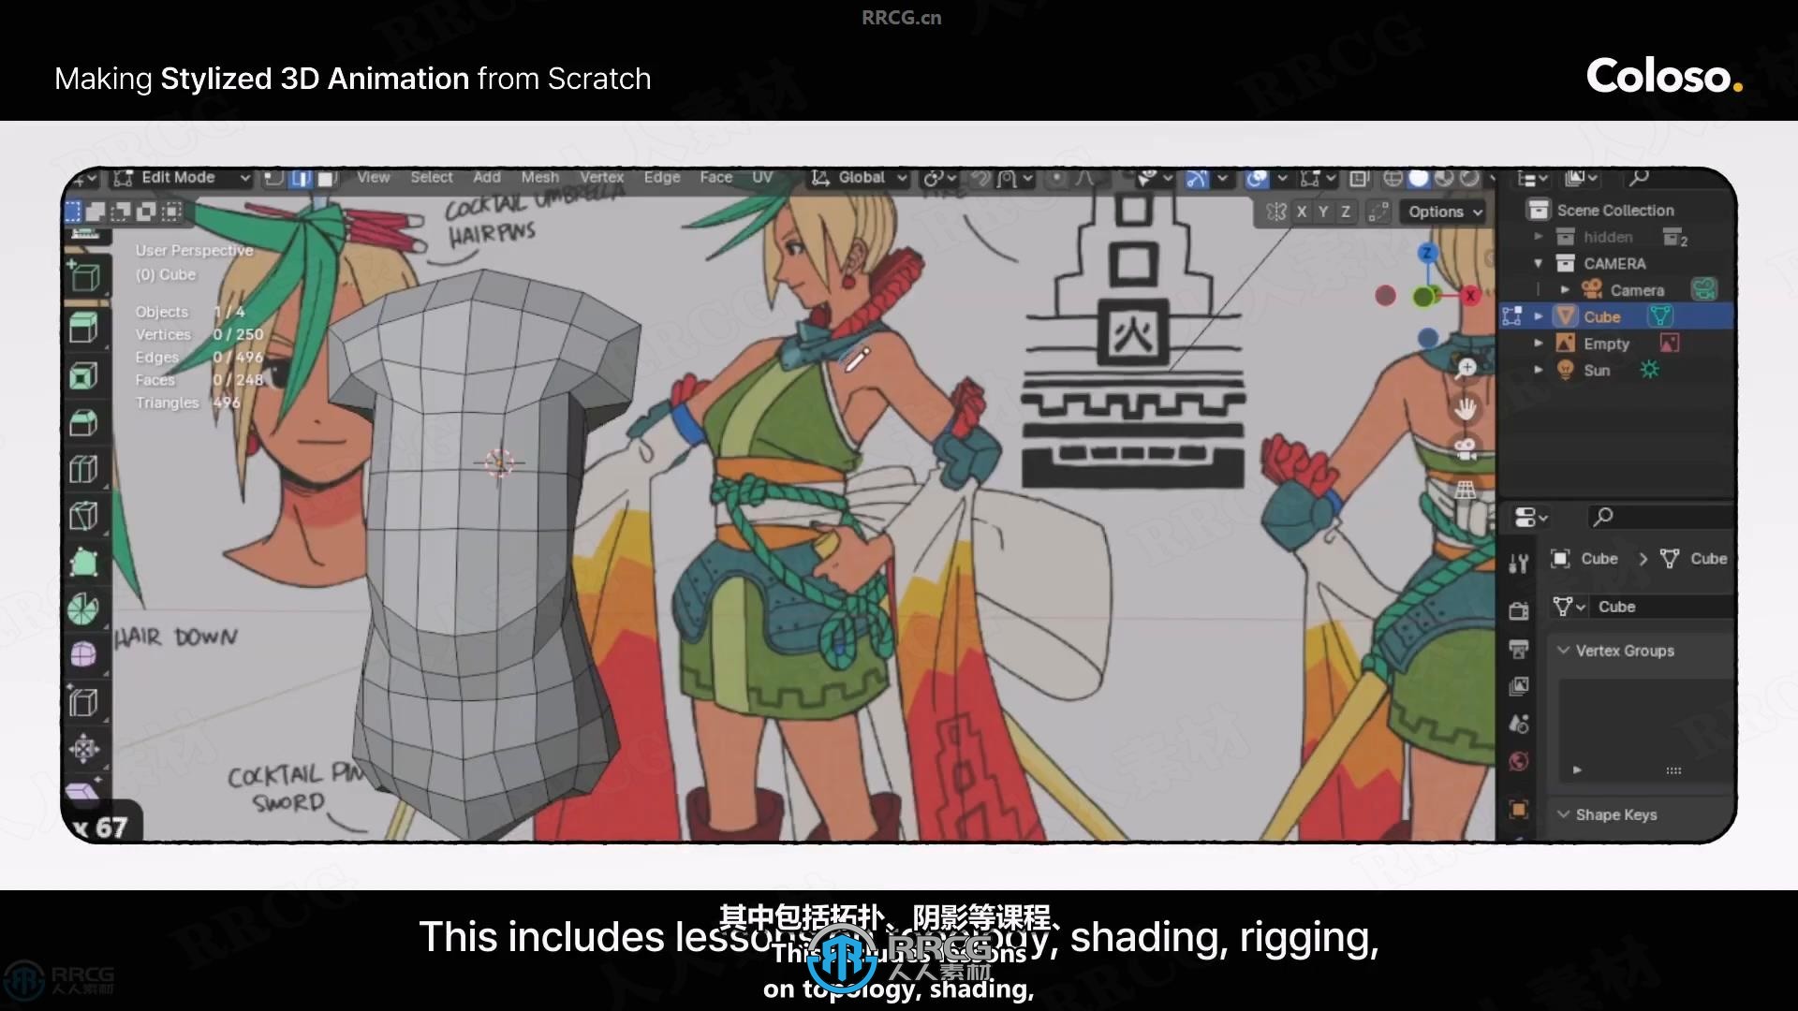The height and width of the screenshot is (1011, 1798).
Task: Open the overlays dropdown arrow
Action: tap(1282, 178)
